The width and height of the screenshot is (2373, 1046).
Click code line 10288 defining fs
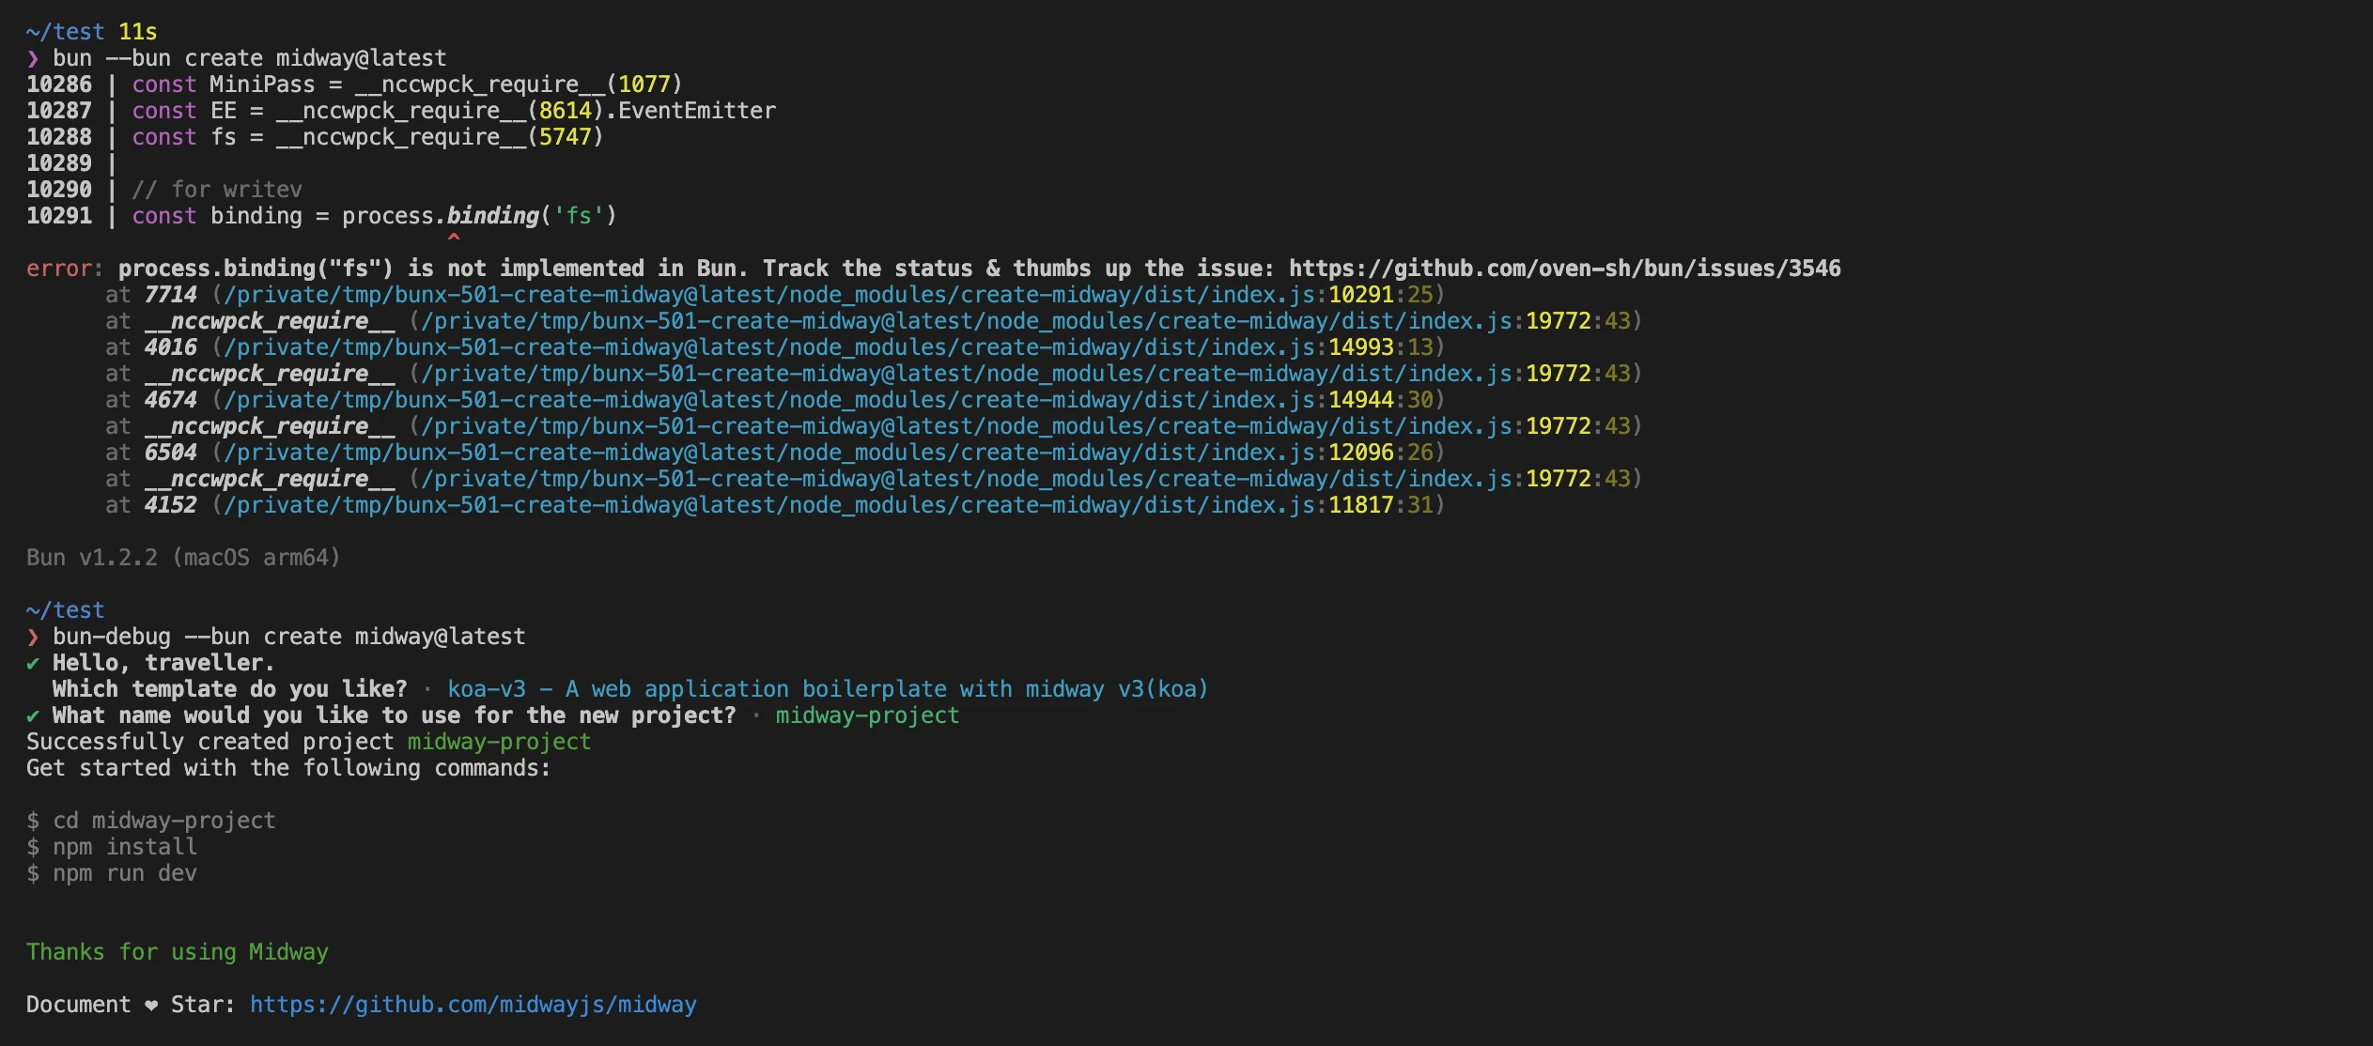tap(315, 137)
